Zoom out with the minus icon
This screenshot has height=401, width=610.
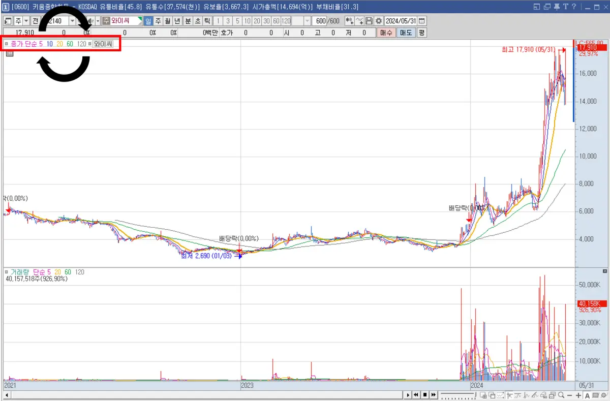coord(569,395)
